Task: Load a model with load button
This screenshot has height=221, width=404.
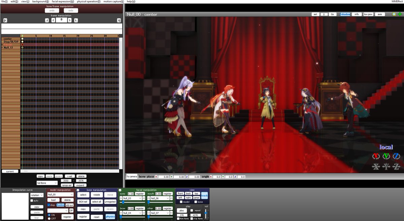Action: point(53,200)
